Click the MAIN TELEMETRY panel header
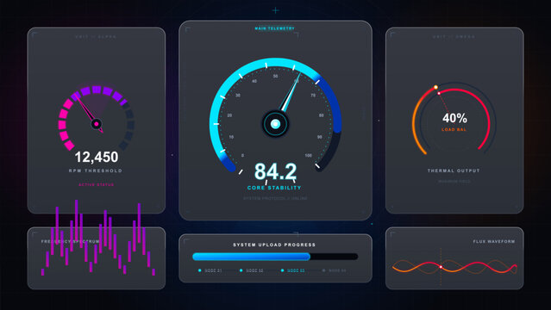 (x=275, y=28)
